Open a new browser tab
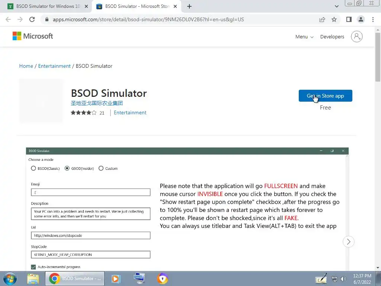The width and height of the screenshot is (381, 286). point(189,6)
